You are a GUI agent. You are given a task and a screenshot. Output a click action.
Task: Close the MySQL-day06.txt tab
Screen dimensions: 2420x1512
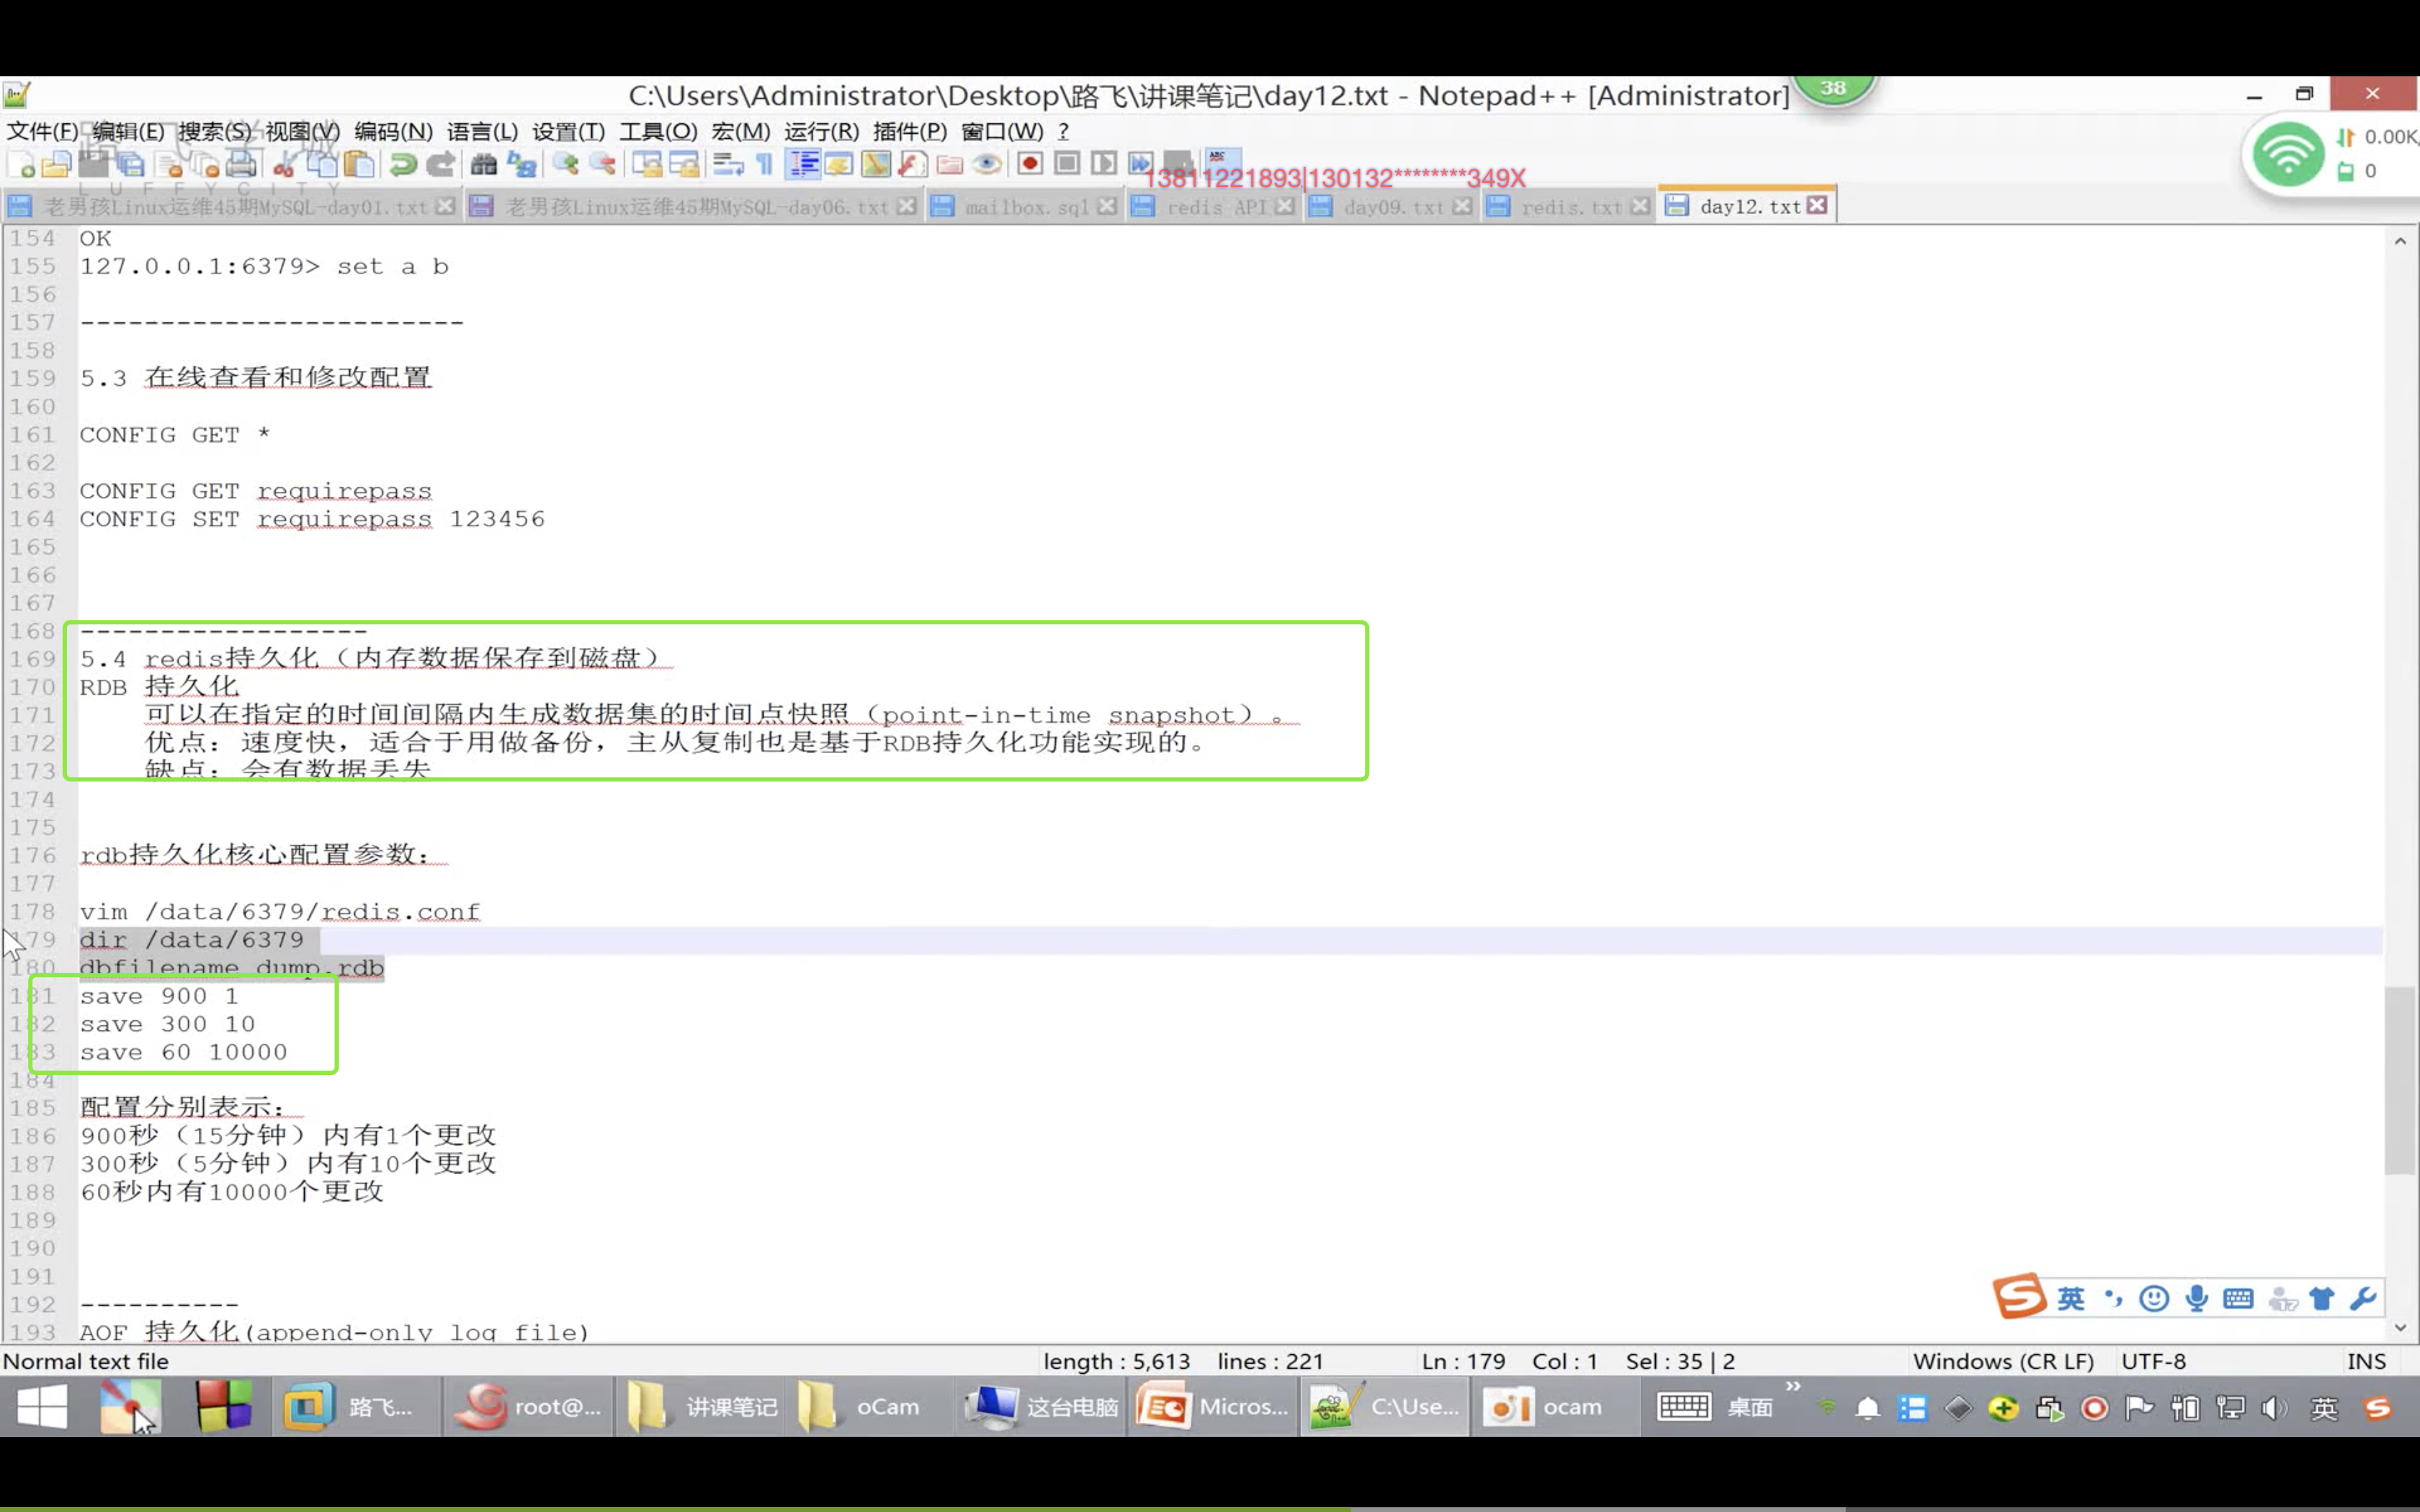[906, 206]
